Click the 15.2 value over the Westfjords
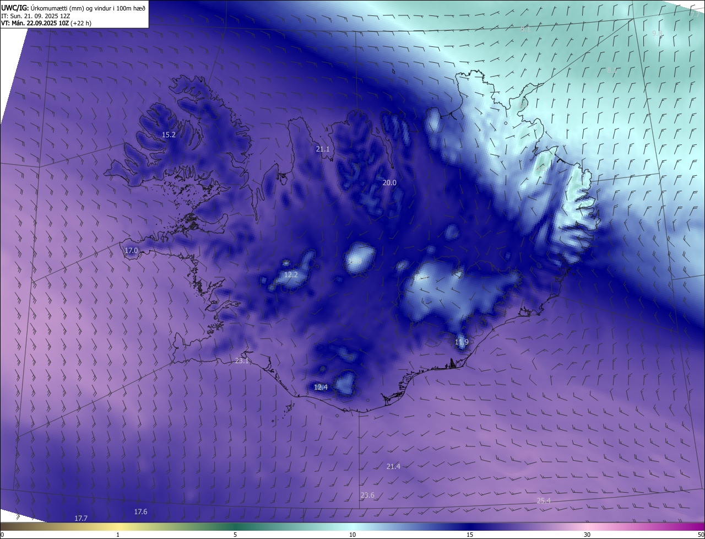 tap(169, 135)
